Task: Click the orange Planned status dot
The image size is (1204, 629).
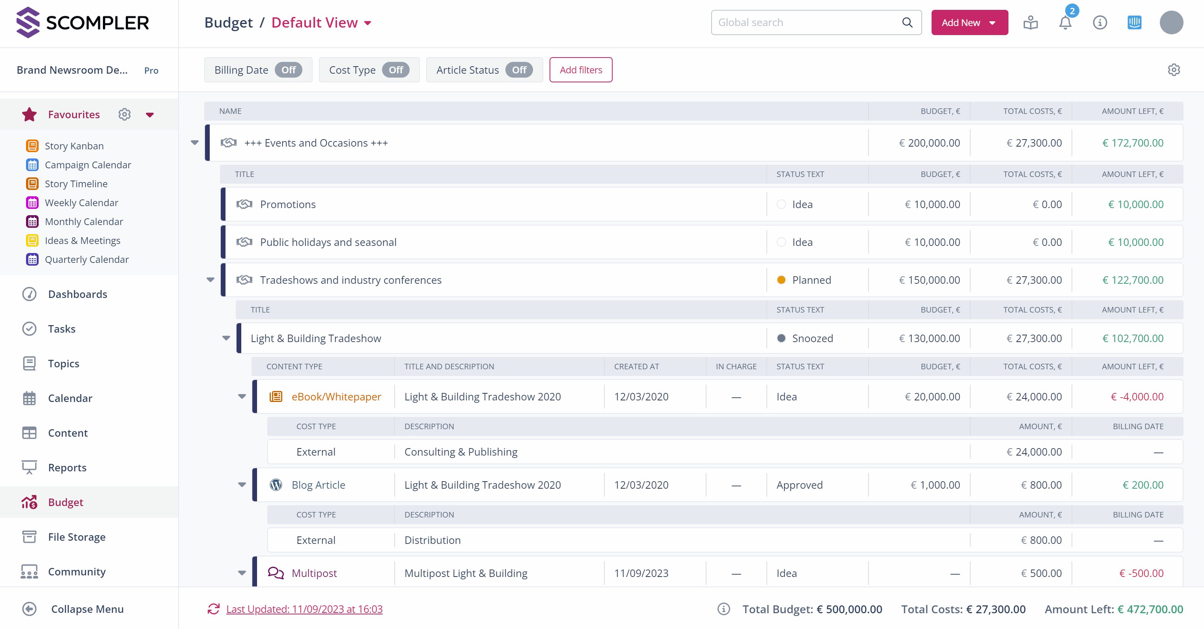Action: pos(781,280)
